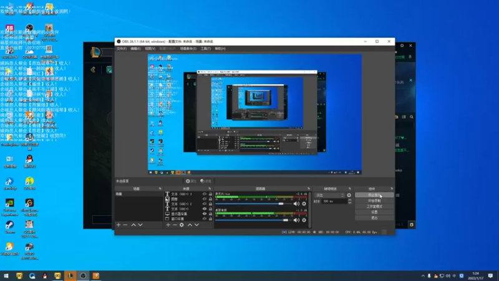The image size is (499, 281).
Task: Toggle visibility of the 显示器采集 source
Action: tap(205, 214)
